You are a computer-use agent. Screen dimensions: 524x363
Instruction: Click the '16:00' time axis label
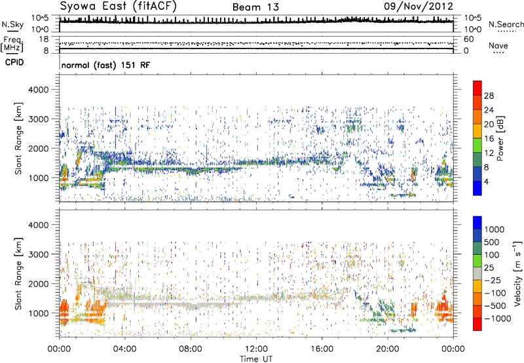tap(322, 349)
